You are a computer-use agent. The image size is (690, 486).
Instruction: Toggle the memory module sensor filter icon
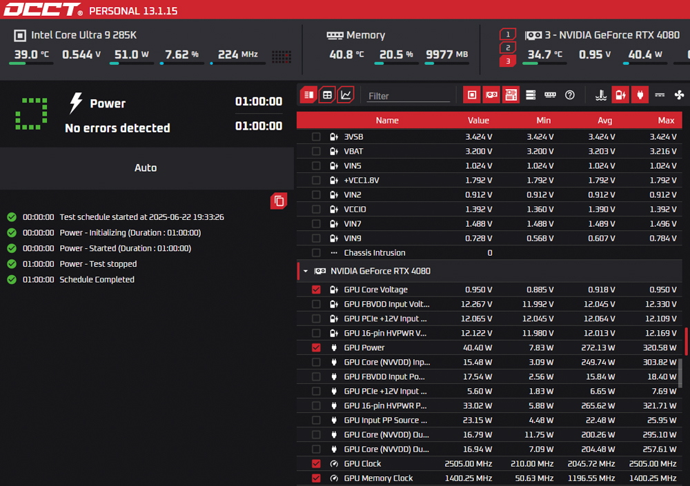(x=550, y=95)
